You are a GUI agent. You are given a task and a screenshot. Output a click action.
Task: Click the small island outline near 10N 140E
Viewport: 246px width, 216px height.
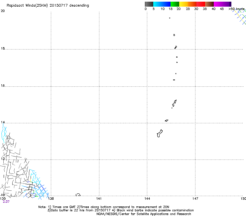click(78, 195)
